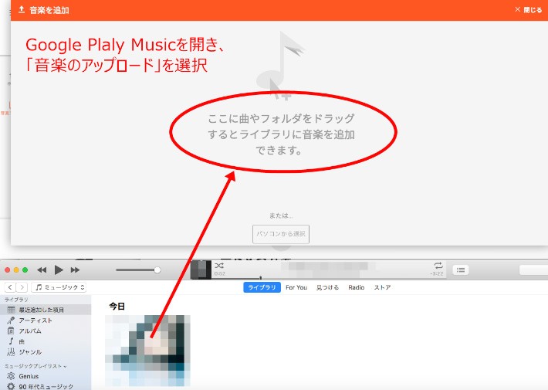
Task: Skip to the next track in iTunes
Action: point(75,270)
